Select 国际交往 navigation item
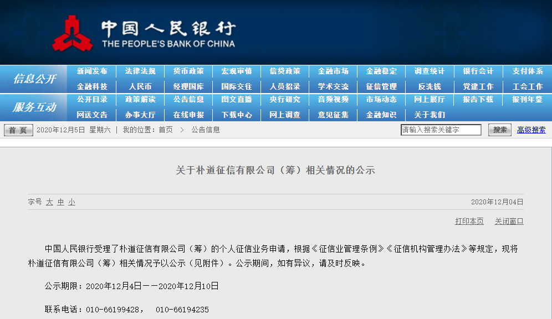 pos(237,86)
